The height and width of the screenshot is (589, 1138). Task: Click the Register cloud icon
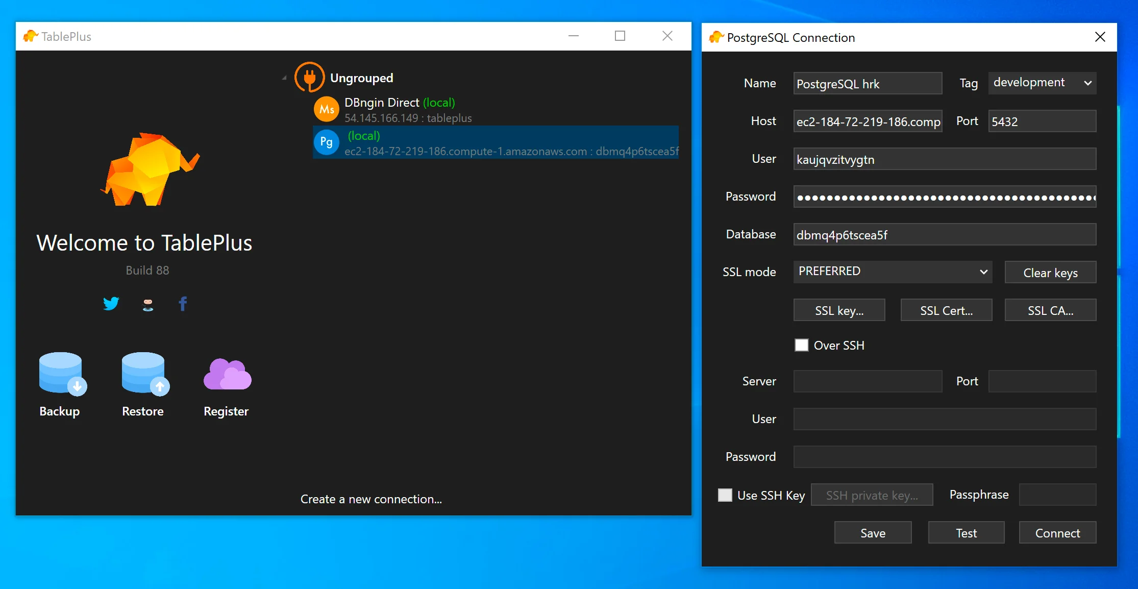point(227,375)
